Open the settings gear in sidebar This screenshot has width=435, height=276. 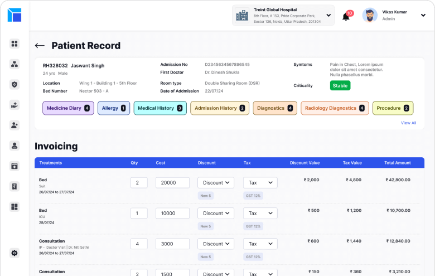[14, 253]
